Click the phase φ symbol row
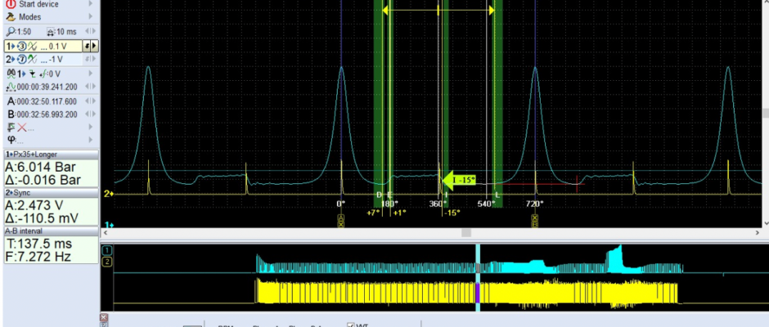 coord(11,140)
